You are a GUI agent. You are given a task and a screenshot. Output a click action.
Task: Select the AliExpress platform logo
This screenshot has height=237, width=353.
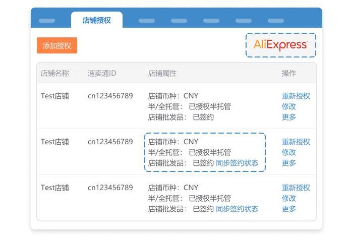click(281, 45)
